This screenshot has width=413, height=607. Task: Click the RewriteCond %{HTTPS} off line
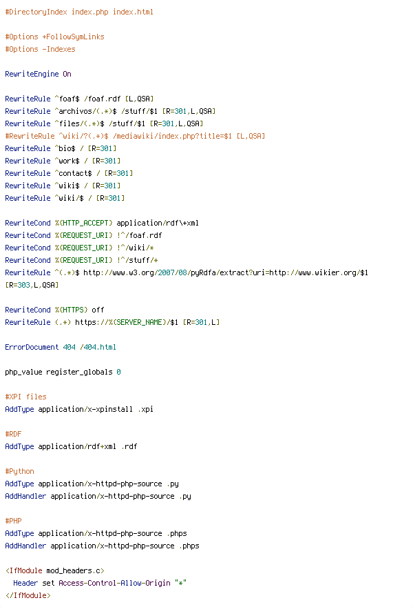[x=54, y=310]
